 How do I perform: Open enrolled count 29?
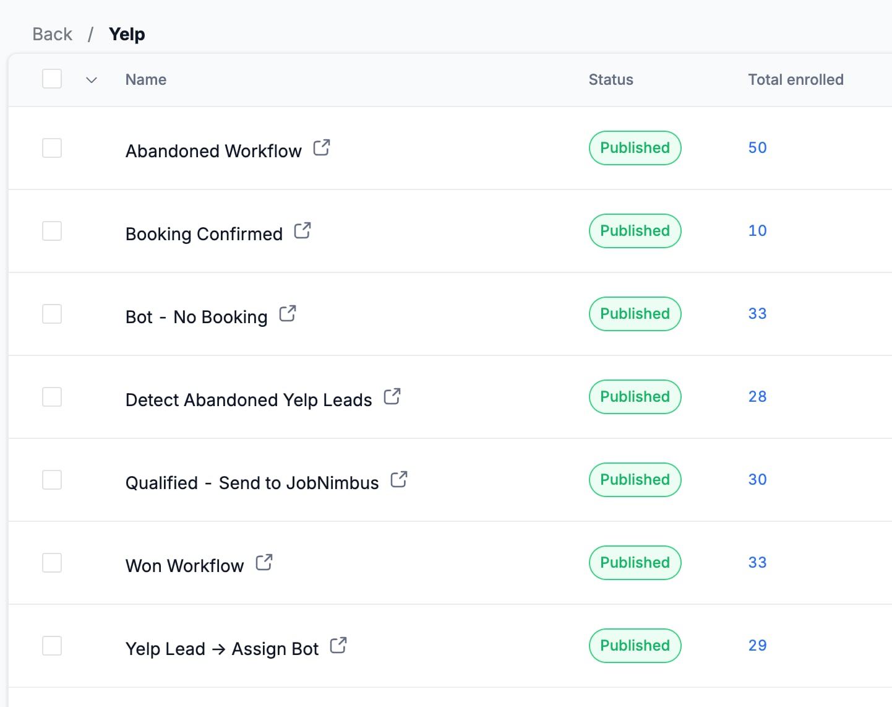point(758,645)
